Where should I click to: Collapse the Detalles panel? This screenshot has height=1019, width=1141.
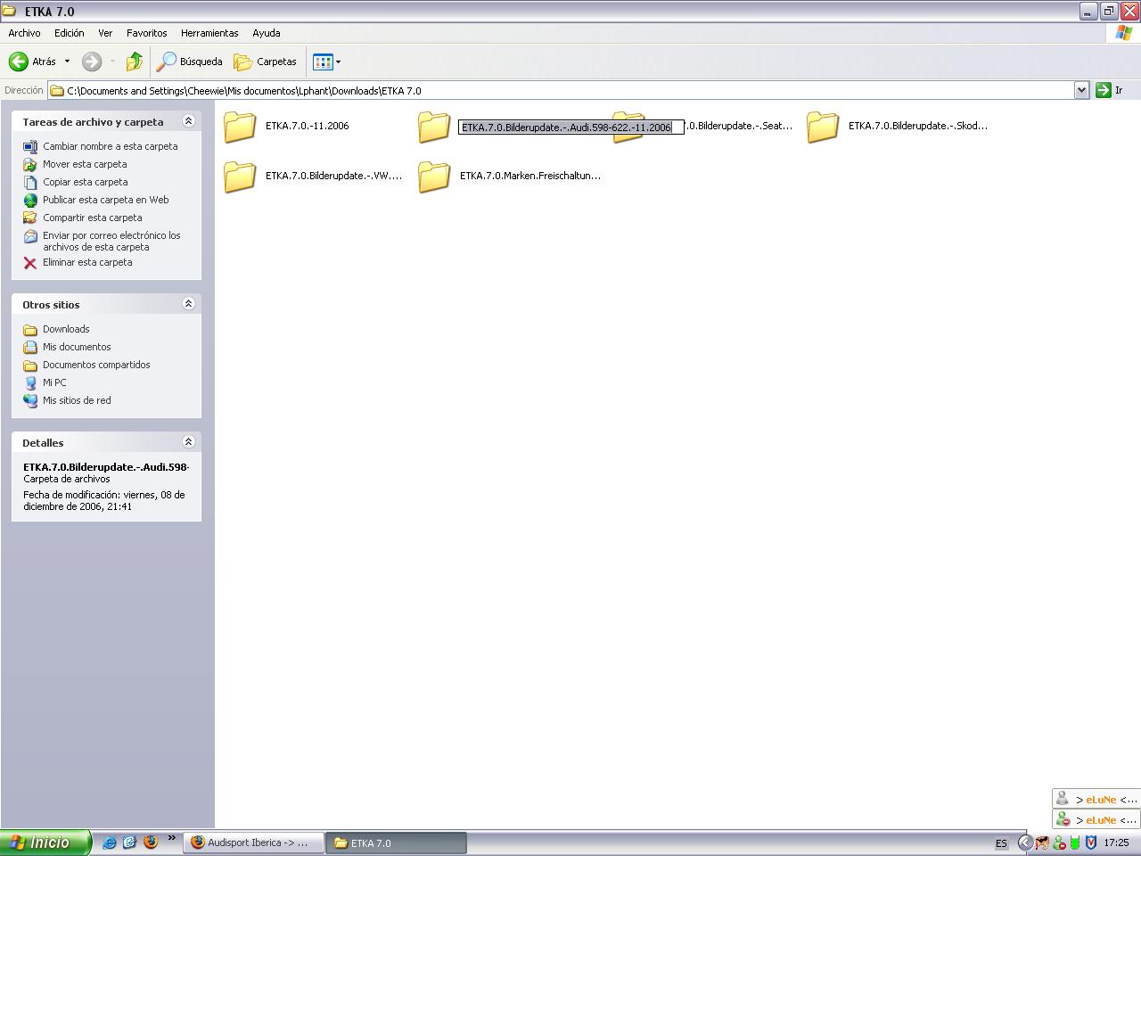pos(188,442)
